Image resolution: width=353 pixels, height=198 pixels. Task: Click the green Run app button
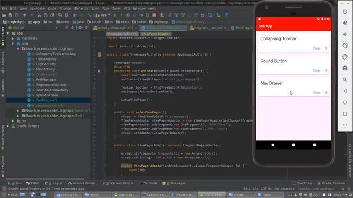click(115, 15)
